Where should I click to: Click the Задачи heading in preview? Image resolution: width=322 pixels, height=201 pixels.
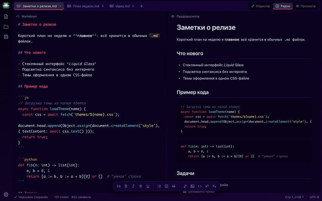click(185, 173)
